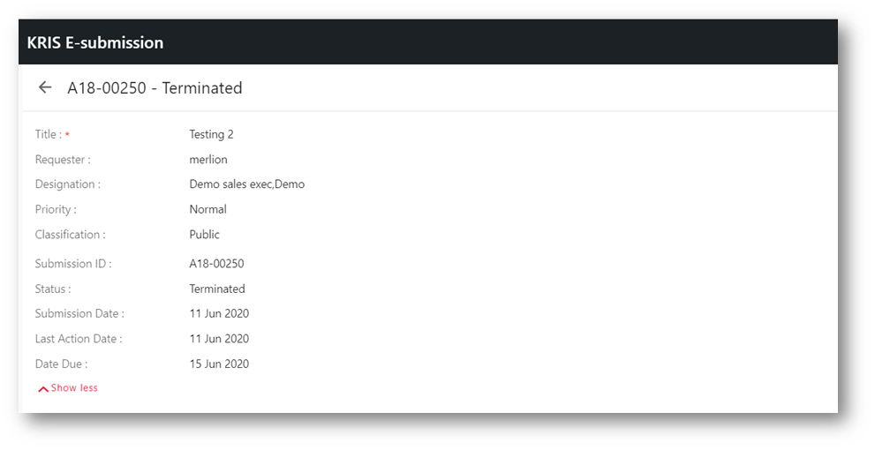Click the Submission ID field label
This screenshot has height=450, width=875.
(73, 264)
